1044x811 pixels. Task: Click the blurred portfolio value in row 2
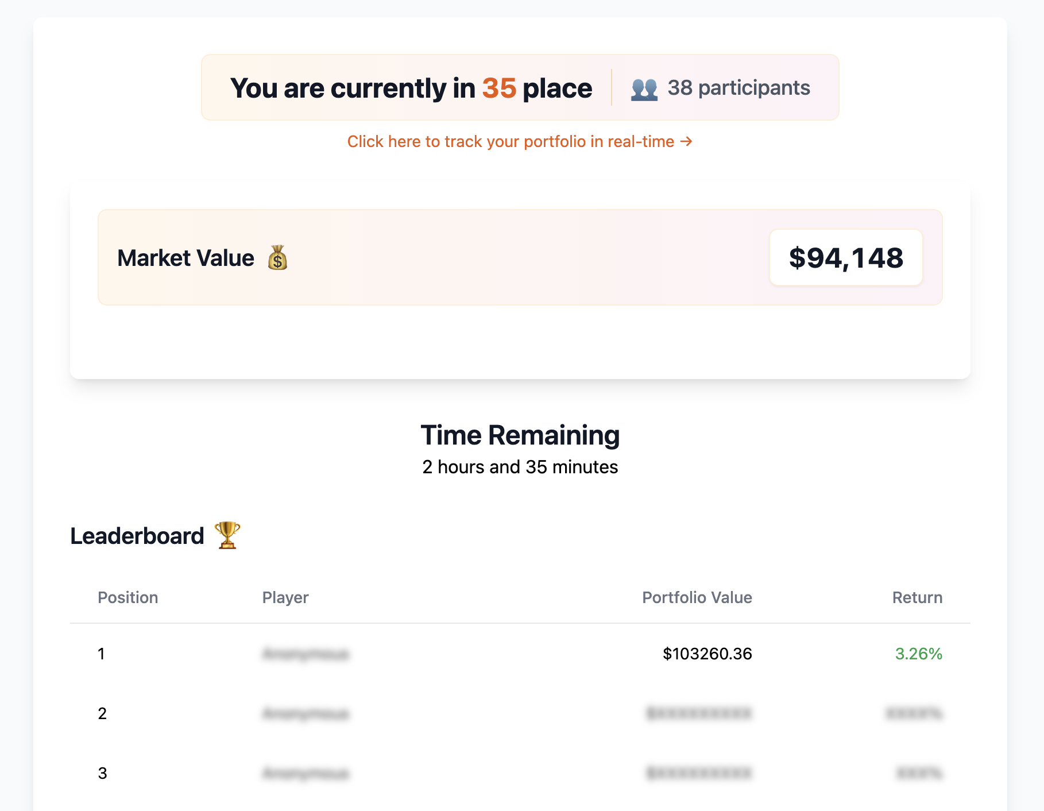[699, 713]
